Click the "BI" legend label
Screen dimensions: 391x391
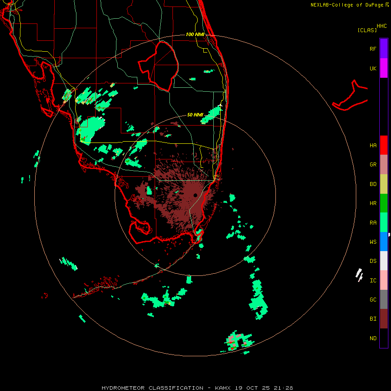[x=373, y=319]
